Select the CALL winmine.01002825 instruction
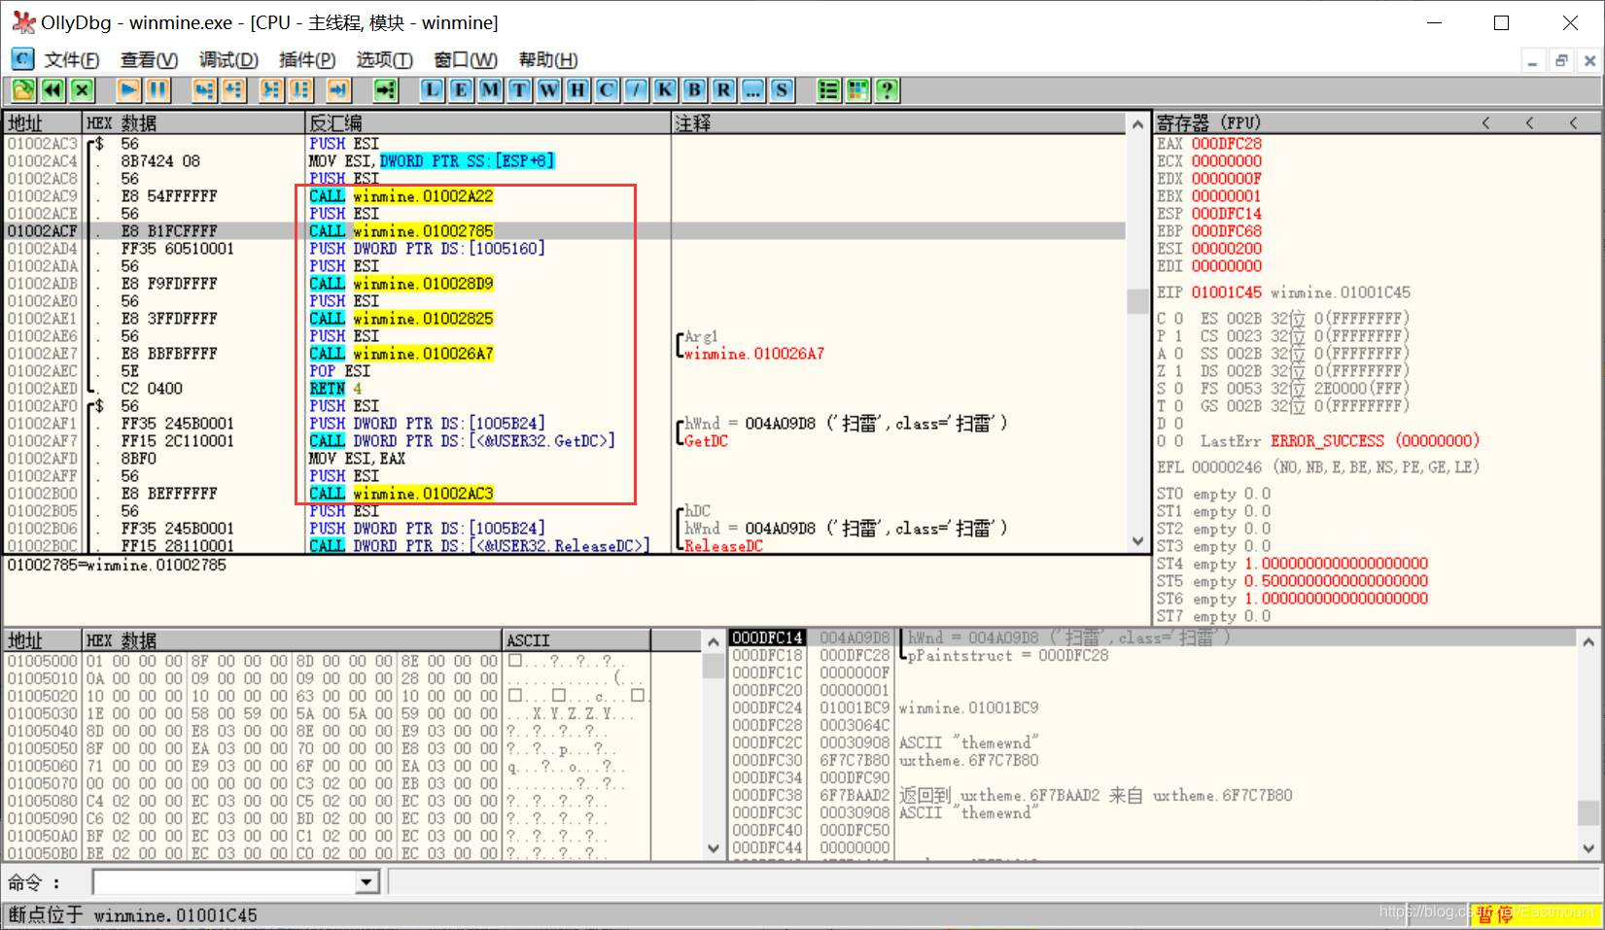This screenshot has width=1605, height=930. pyautogui.click(x=401, y=319)
